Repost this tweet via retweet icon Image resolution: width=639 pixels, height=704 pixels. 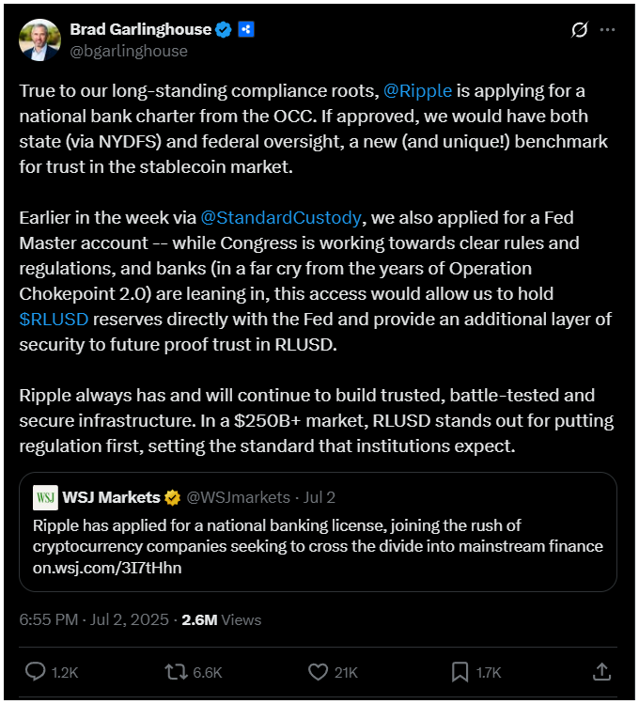[176, 672]
